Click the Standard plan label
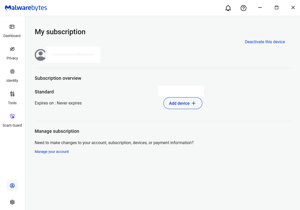Image resolution: width=300 pixels, height=210 pixels. 44,92
